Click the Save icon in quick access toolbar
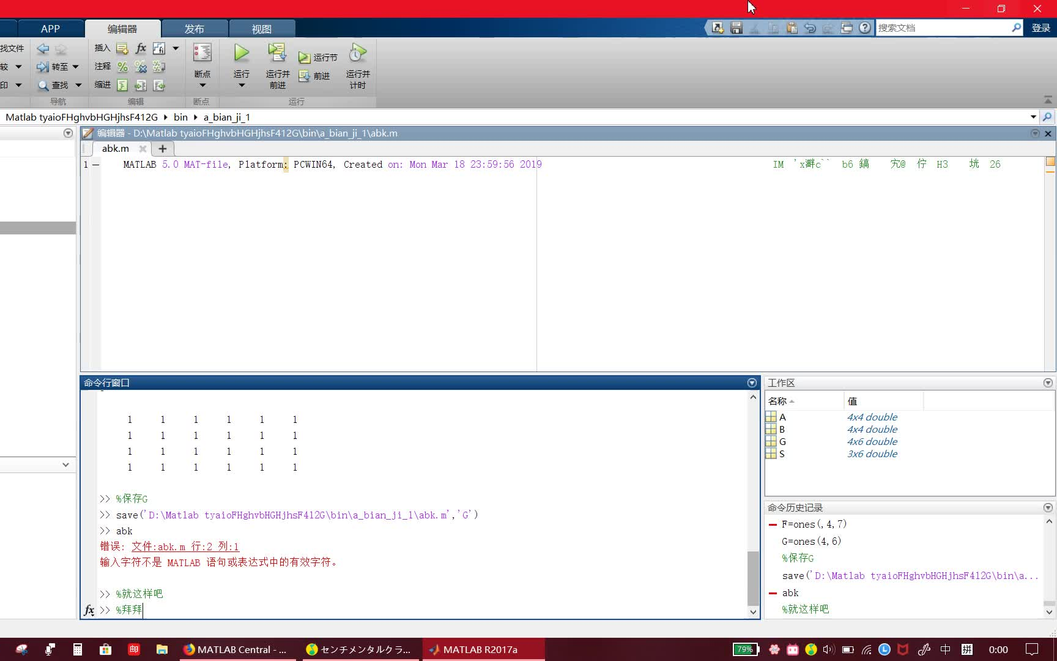1057x661 pixels. pyautogui.click(x=736, y=28)
